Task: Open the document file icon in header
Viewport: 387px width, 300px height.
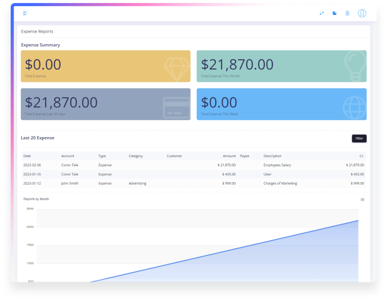Action: coord(335,13)
